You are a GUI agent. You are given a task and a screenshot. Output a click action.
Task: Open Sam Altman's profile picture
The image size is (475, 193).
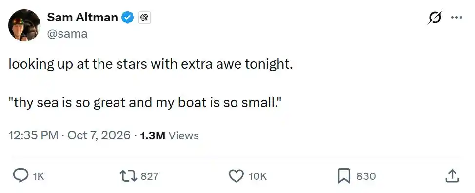(x=24, y=25)
